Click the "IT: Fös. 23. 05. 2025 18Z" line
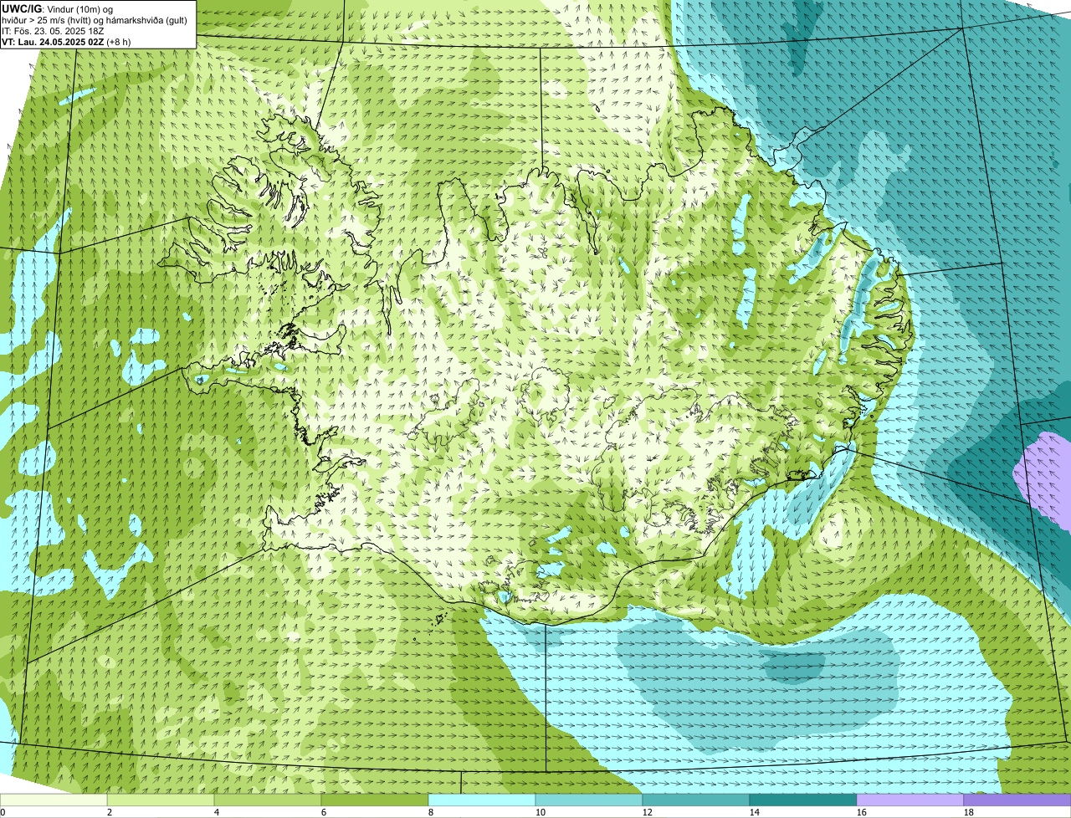This screenshot has width=1071, height=818. (x=53, y=31)
